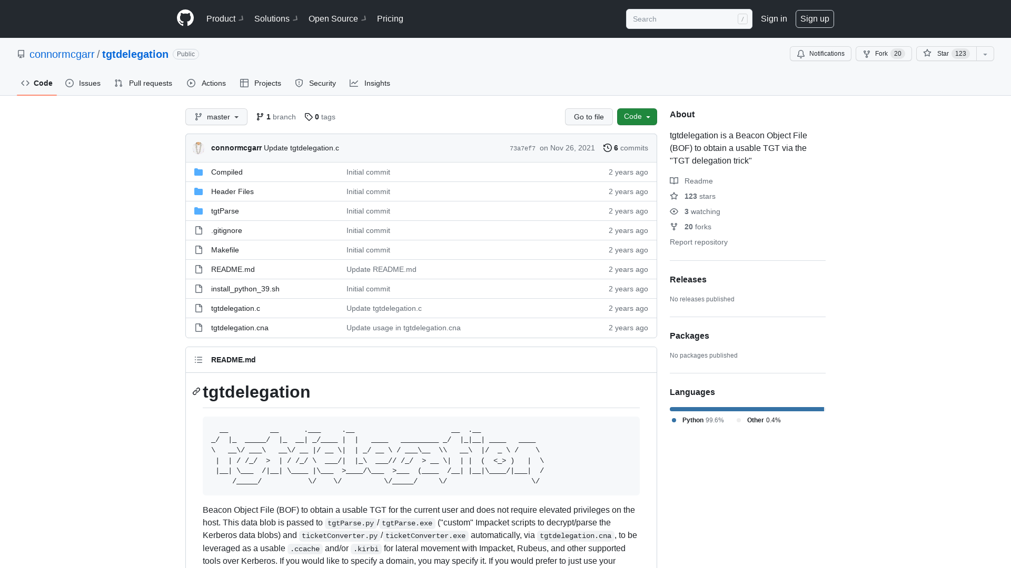Open the tgtdelegation repository title link
The width and height of the screenshot is (1011, 568).
click(x=135, y=54)
